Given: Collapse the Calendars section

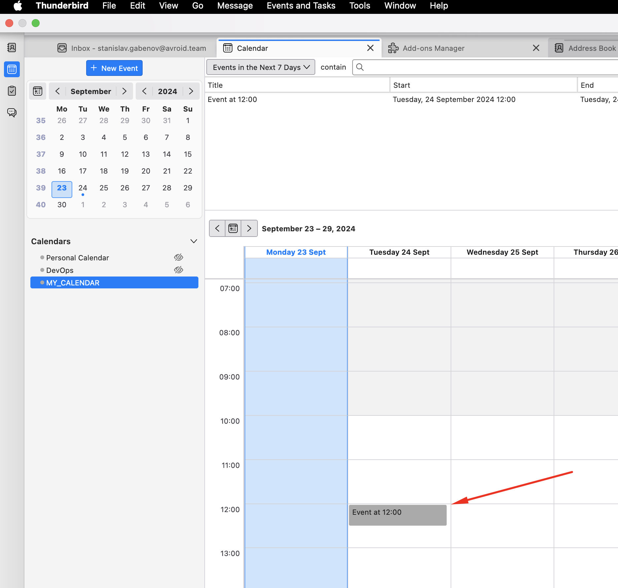Looking at the screenshot, I should pos(194,241).
